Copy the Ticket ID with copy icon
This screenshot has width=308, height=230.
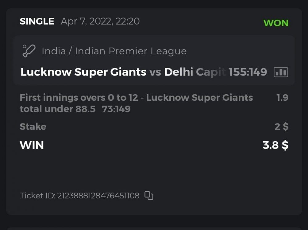click(x=149, y=196)
